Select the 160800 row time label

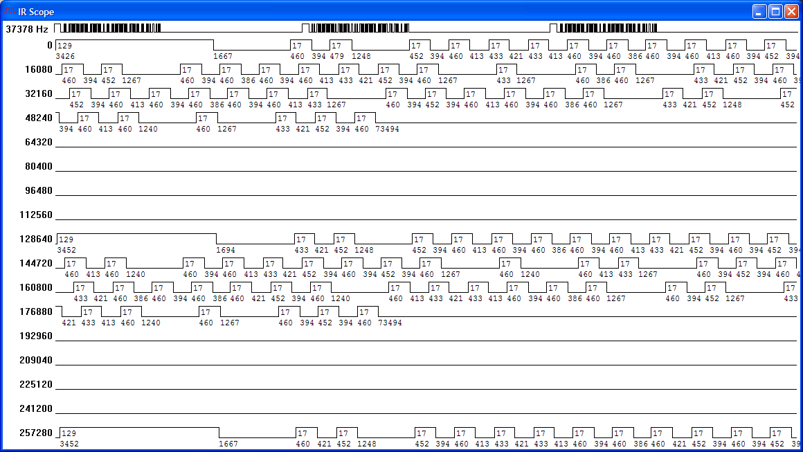click(x=36, y=288)
